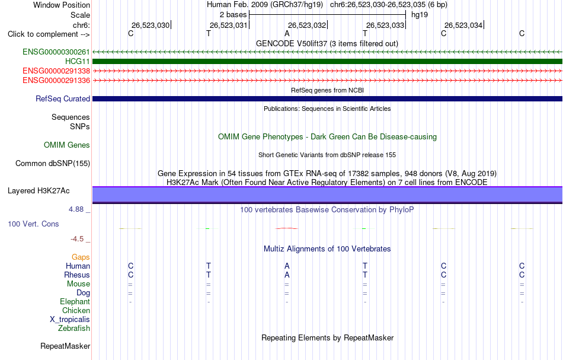Click base A in the complement row
The height and width of the screenshot is (360, 563).
click(x=287, y=33)
